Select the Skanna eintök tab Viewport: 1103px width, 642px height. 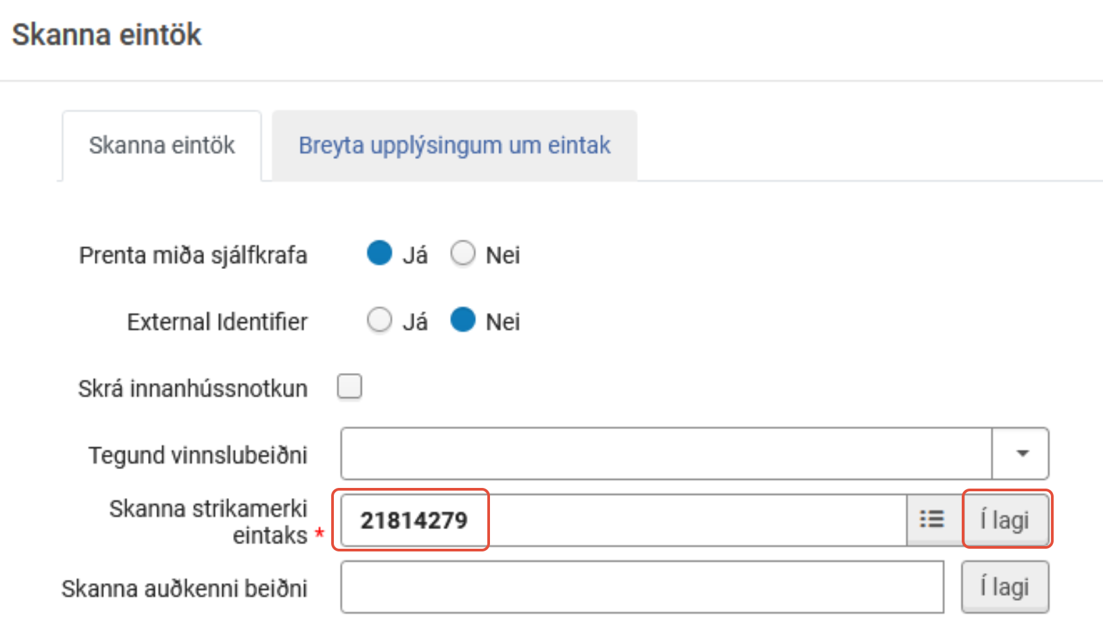click(x=162, y=145)
